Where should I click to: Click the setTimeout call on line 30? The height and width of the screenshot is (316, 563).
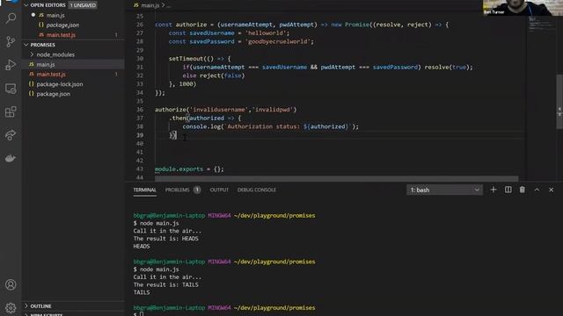pyautogui.click(x=200, y=59)
